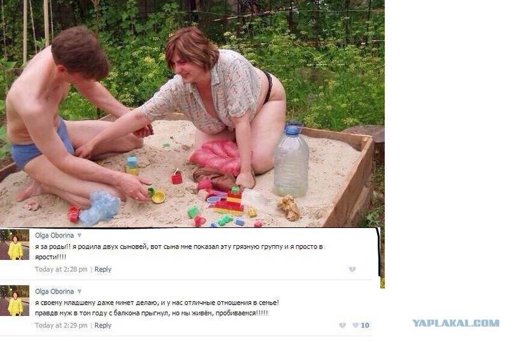This screenshot has width=516, height=342.
Task: Expand the arrow menu on the 2:29 pm comment
Action: [80, 292]
